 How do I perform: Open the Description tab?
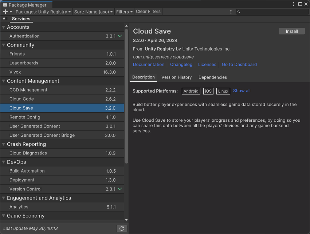point(143,77)
